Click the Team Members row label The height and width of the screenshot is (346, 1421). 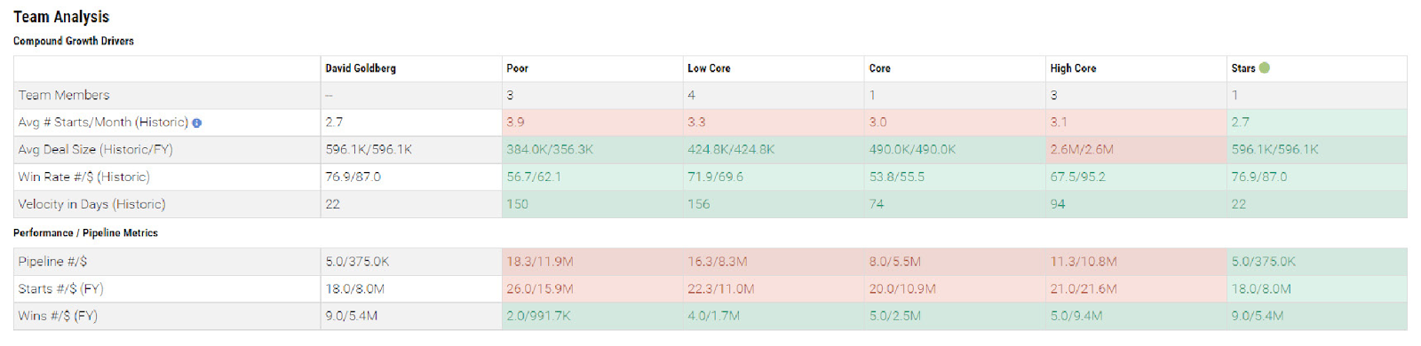tap(64, 95)
